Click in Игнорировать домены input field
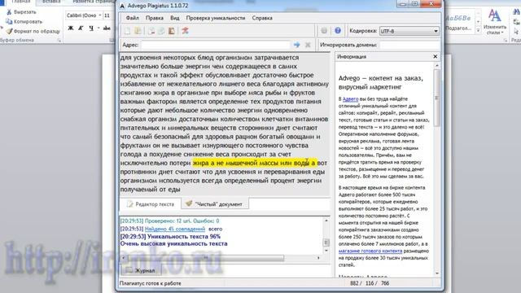The image size is (521, 293). click(409, 45)
